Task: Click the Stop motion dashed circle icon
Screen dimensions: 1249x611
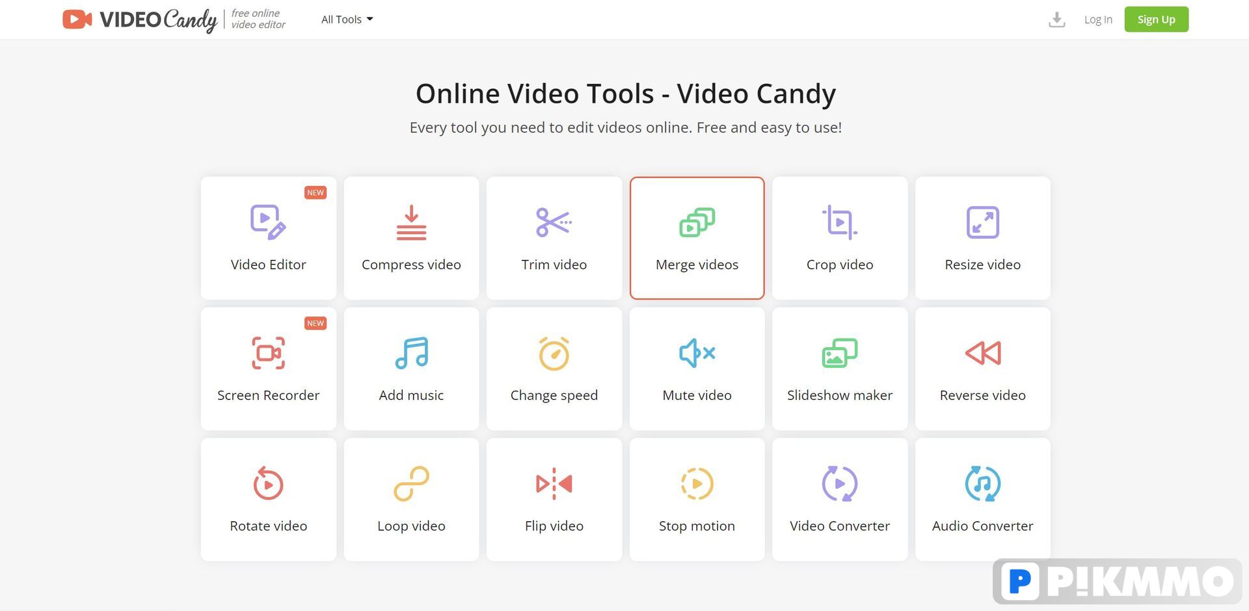Action: [697, 484]
